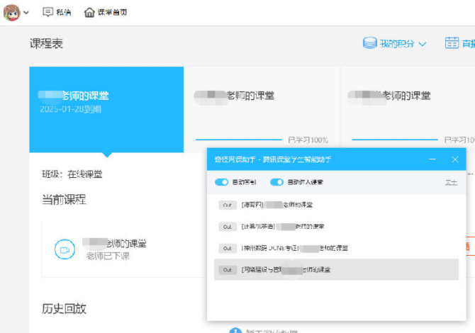Click the calendar icon in the top right
This screenshot has width=475, height=333.
pos(452,43)
